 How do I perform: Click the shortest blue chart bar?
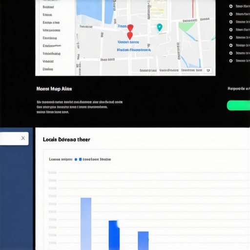click(143, 241)
